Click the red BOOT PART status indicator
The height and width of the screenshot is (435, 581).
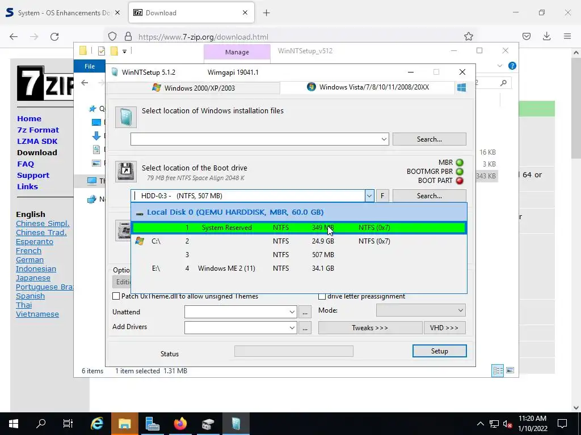tap(460, 181)
